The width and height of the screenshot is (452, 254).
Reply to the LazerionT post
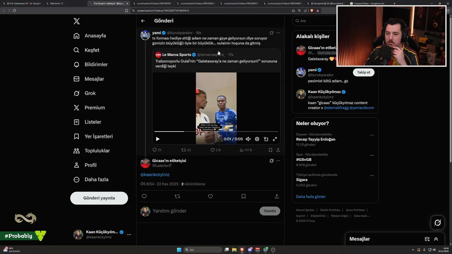pyautogui.click(x=144, y=196)
